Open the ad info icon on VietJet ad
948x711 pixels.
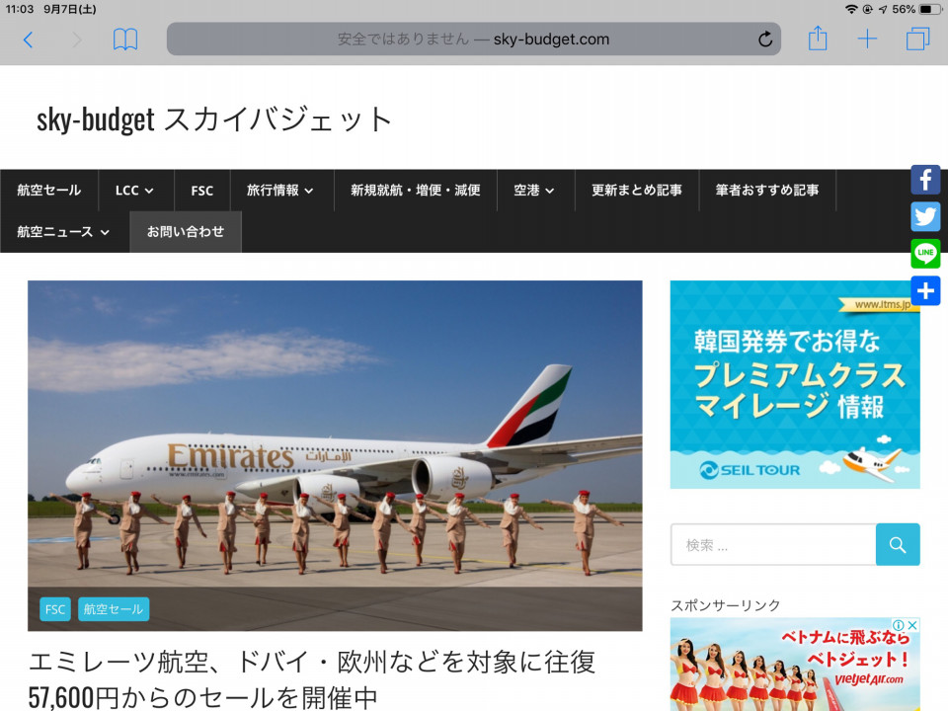pyautogui.click(x=899, y=625)
